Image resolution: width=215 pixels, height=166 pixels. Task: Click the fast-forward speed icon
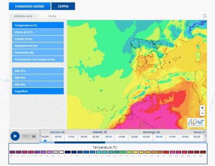pos(34,136)
